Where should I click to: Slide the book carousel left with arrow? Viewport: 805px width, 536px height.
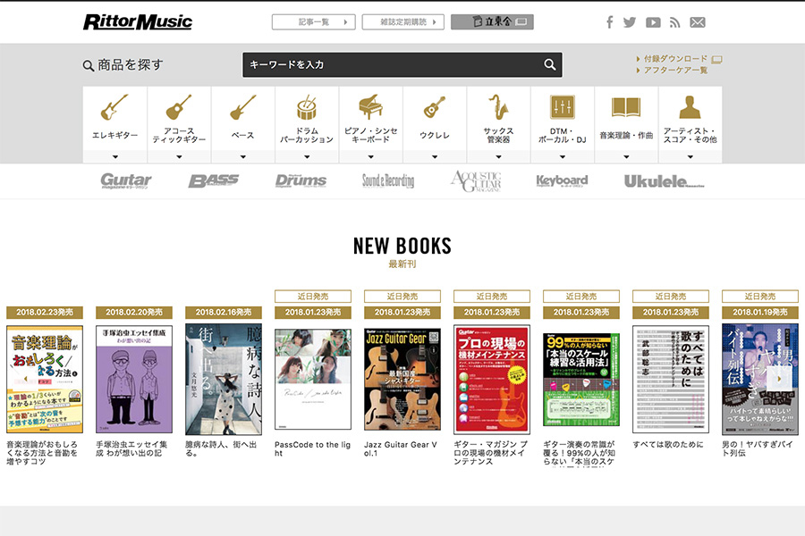point(25,379)
